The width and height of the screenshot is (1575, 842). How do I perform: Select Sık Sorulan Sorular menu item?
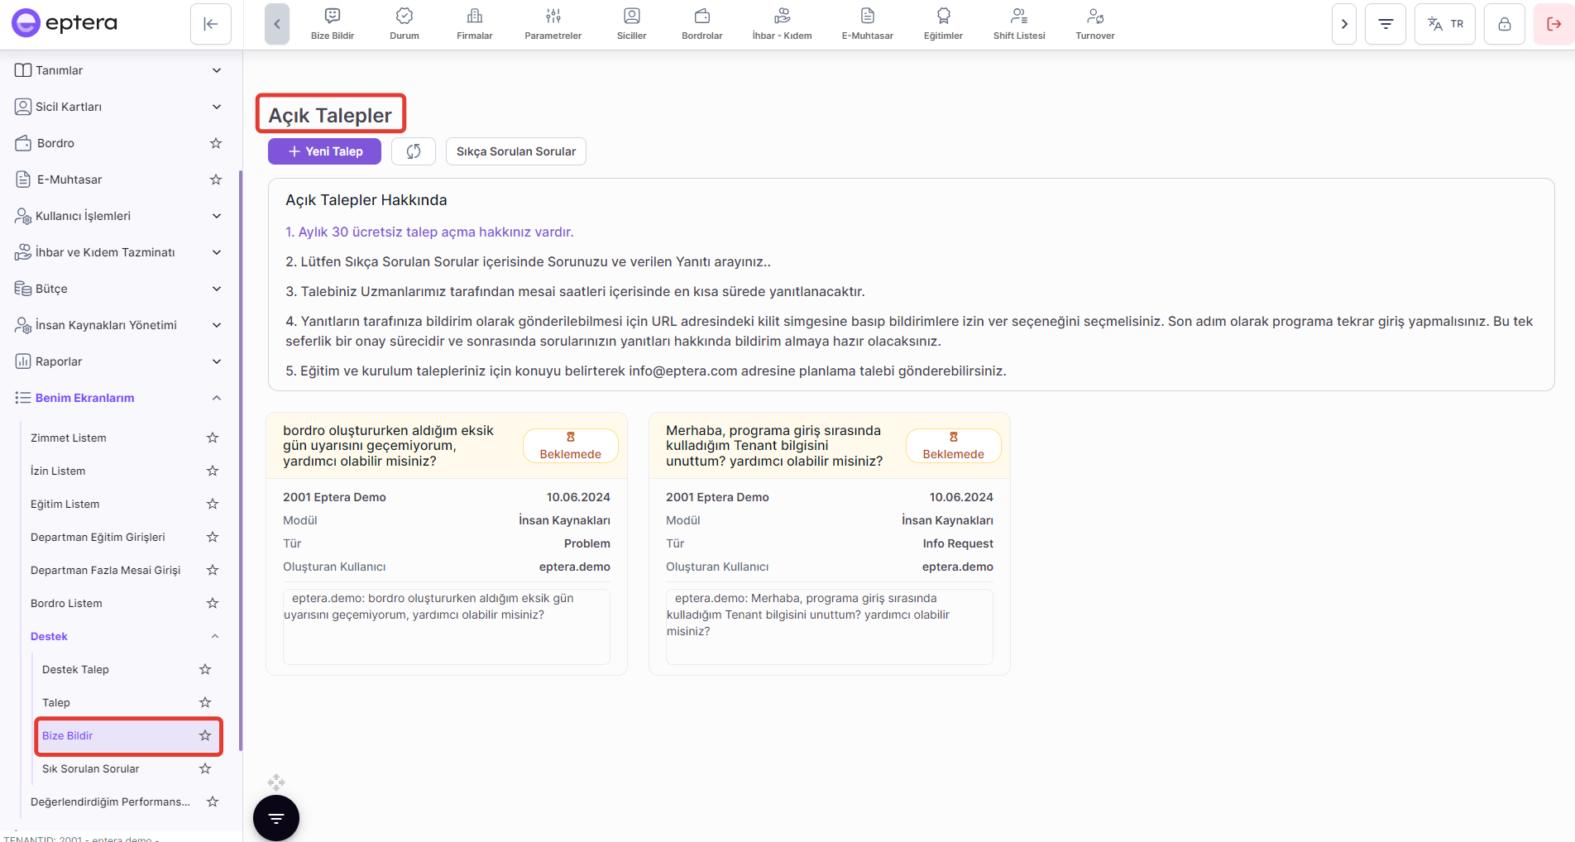pyautogui.click(x=91, y=768)
